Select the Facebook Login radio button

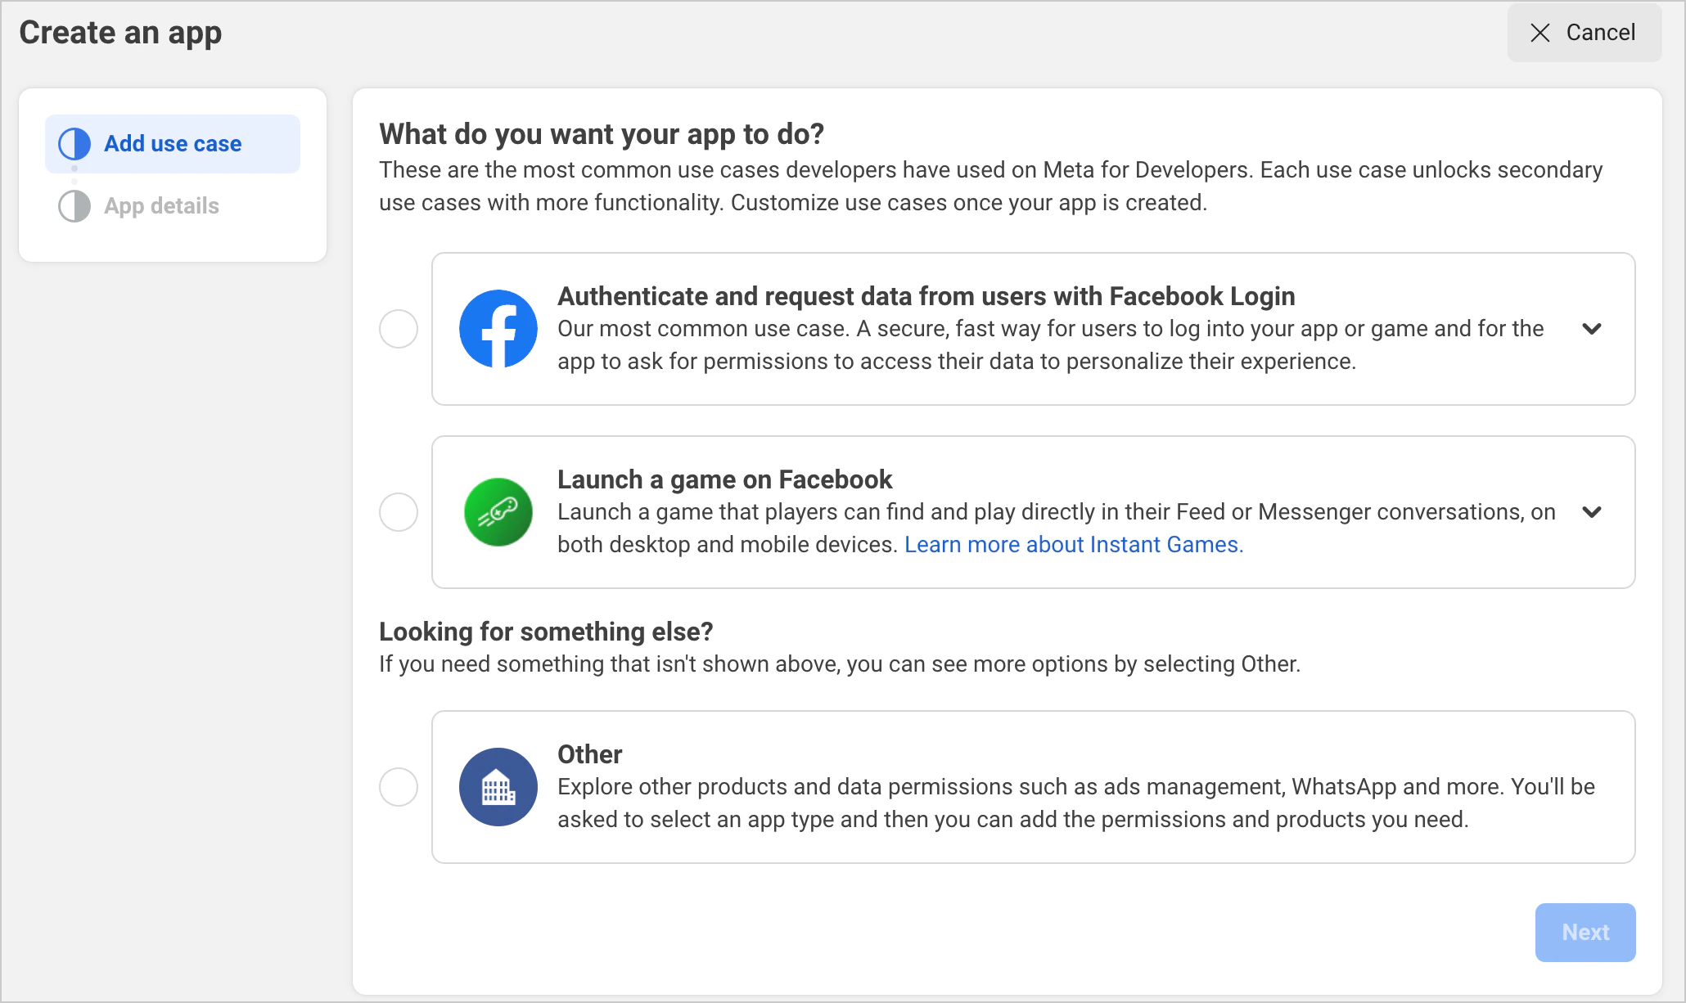(x=398, y=329)
